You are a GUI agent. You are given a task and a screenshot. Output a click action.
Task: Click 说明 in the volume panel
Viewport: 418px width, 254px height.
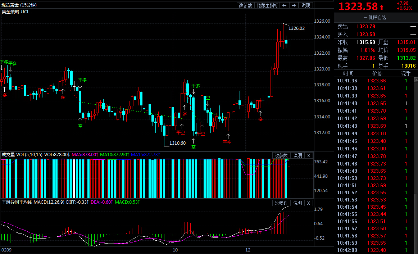click(297, 155)
